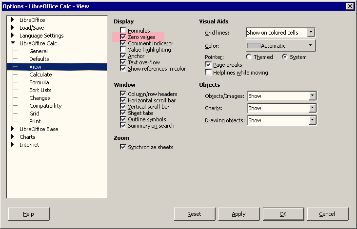
Task: Collapse the LibreOffice Calc tree node
Action: click(13, 43)
